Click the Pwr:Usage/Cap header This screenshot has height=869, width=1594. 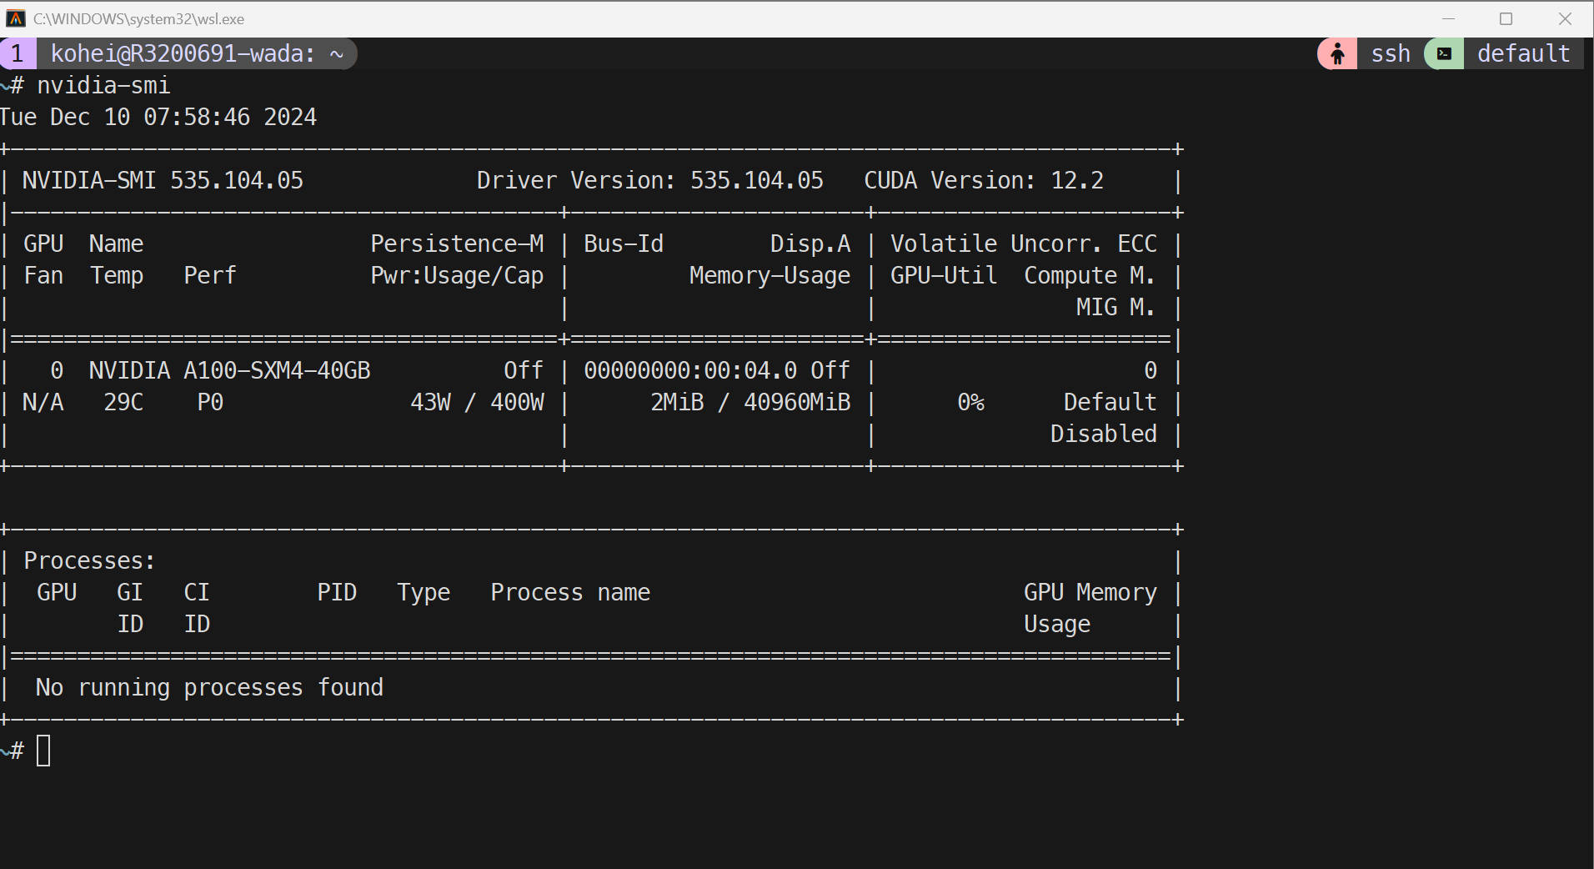(x=457, y=276)
